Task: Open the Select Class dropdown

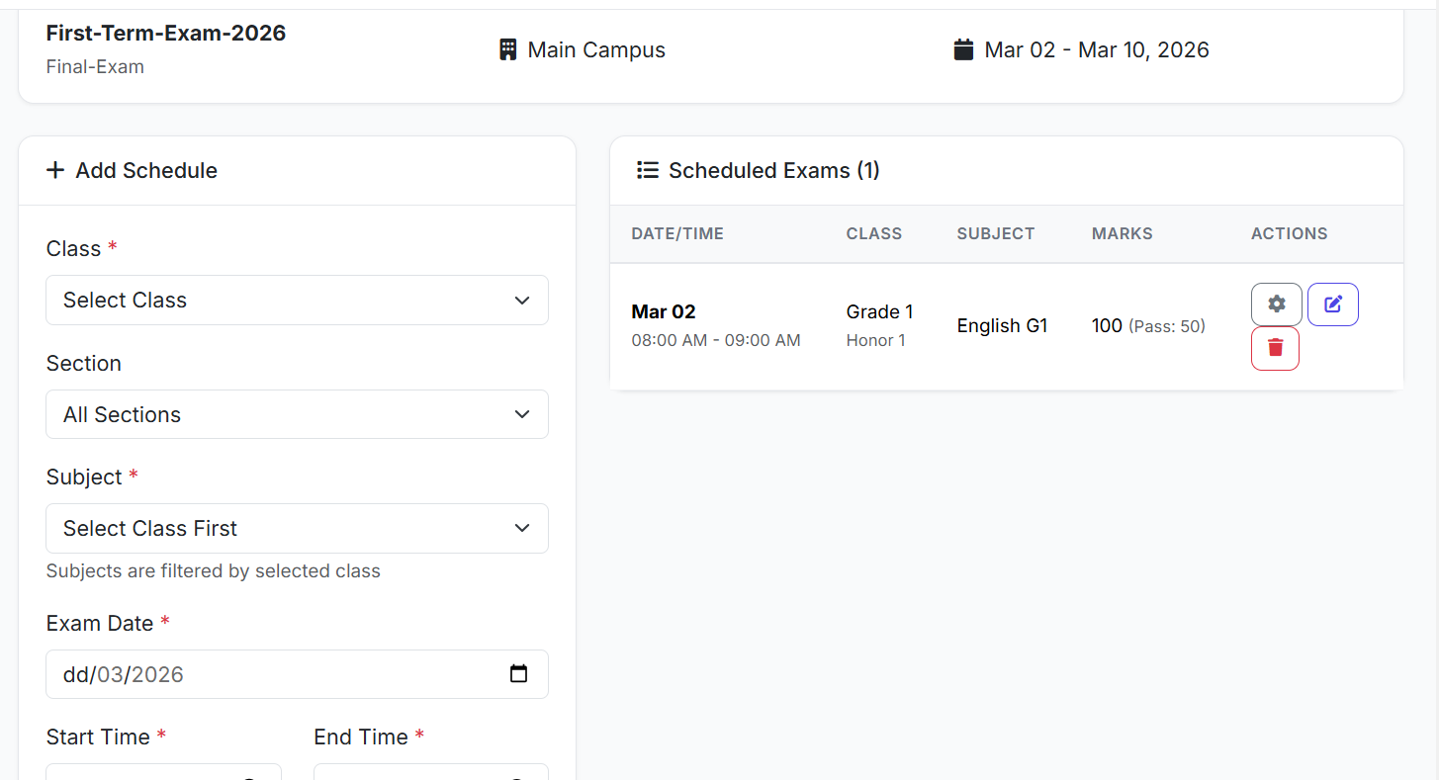Action: [x=297, y=300]
